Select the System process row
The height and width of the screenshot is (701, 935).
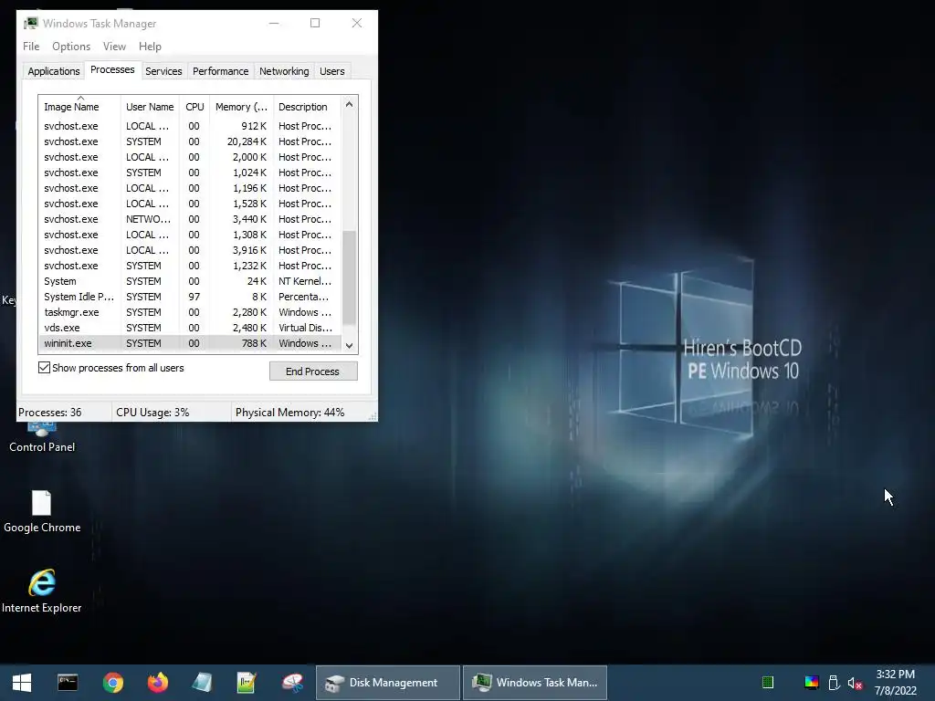point(190,281)
